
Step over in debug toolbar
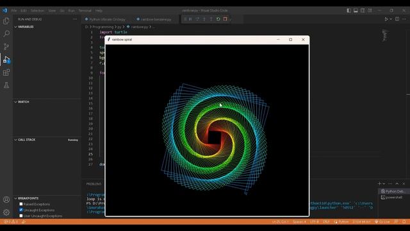[197, 19]
